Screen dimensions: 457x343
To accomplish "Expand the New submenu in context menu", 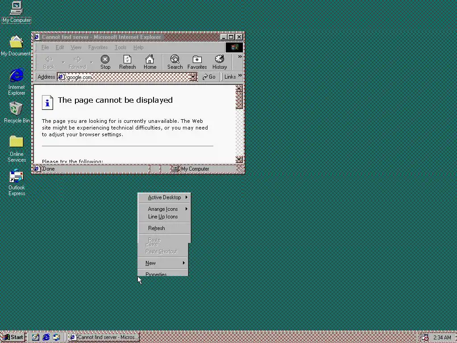I will (163, 263).
